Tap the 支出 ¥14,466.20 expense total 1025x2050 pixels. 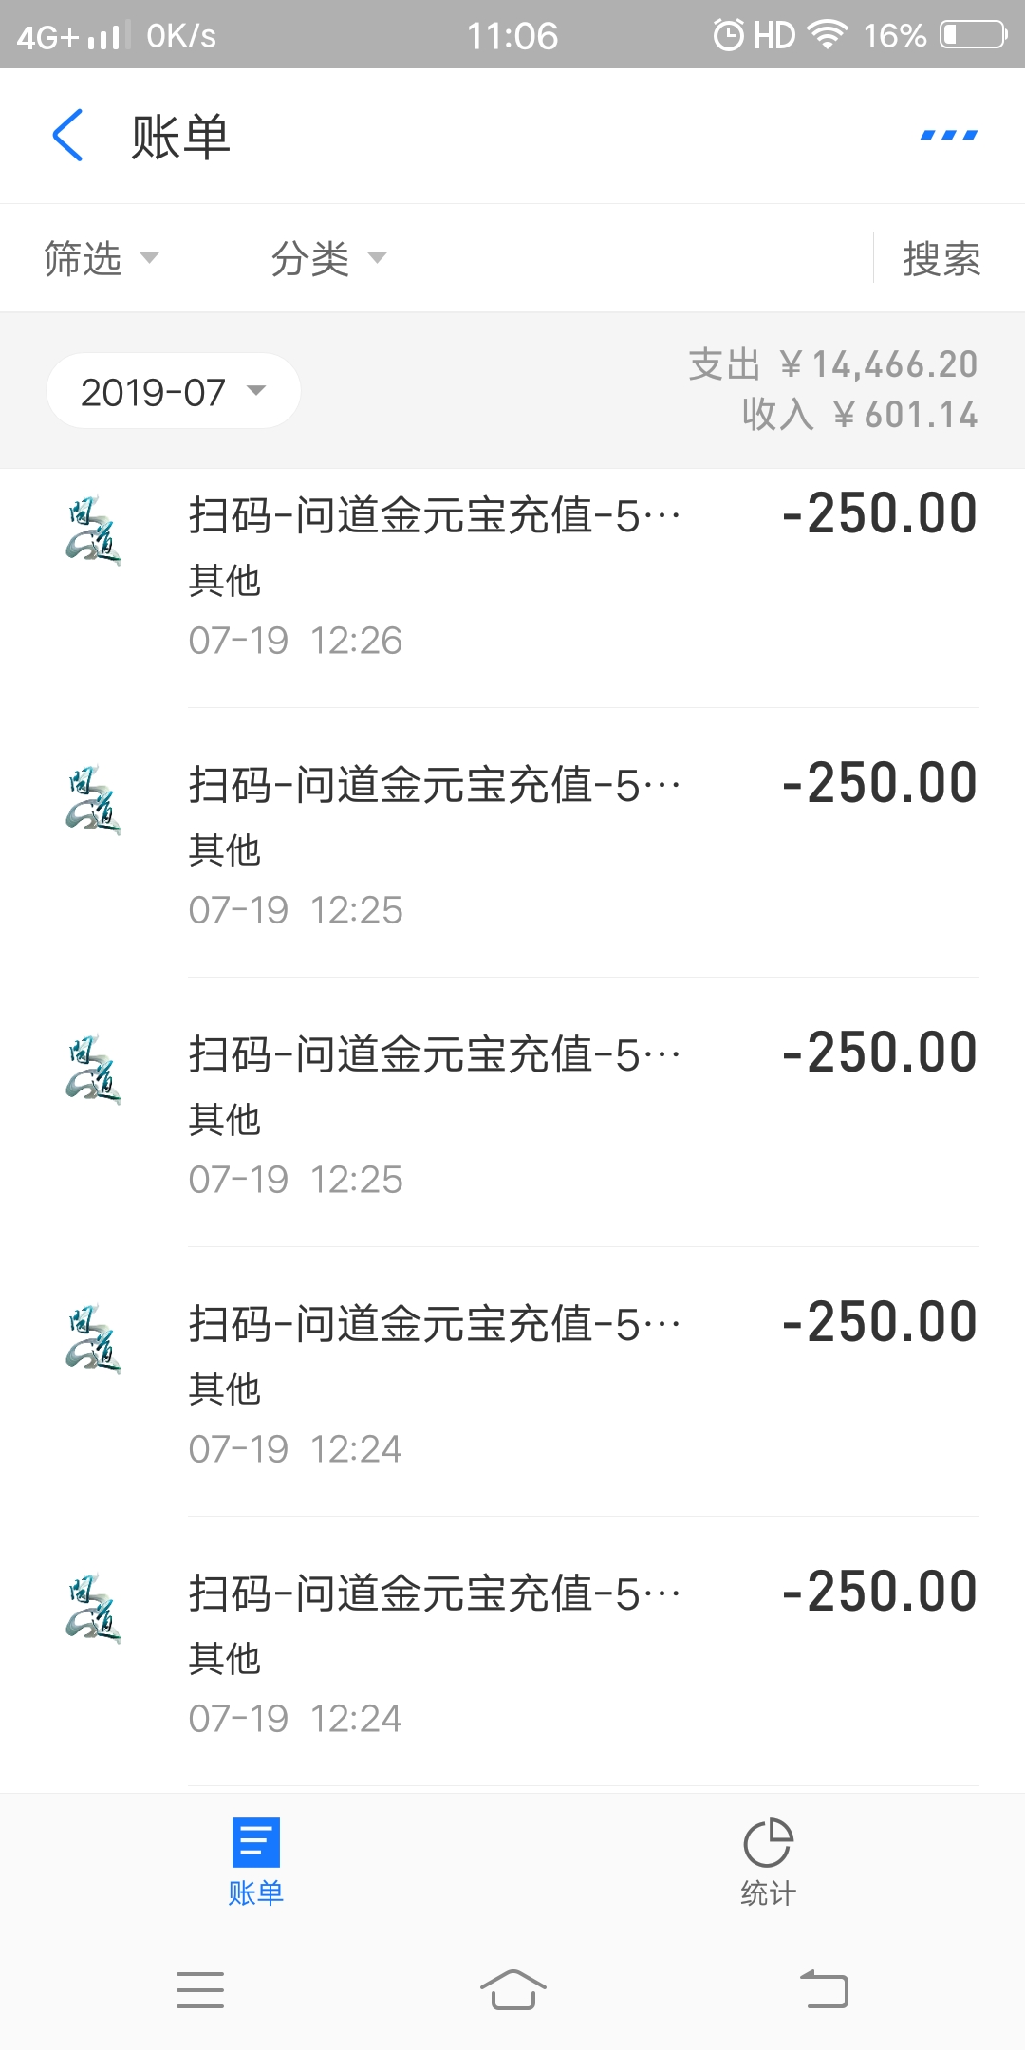(x=832, y=364)
